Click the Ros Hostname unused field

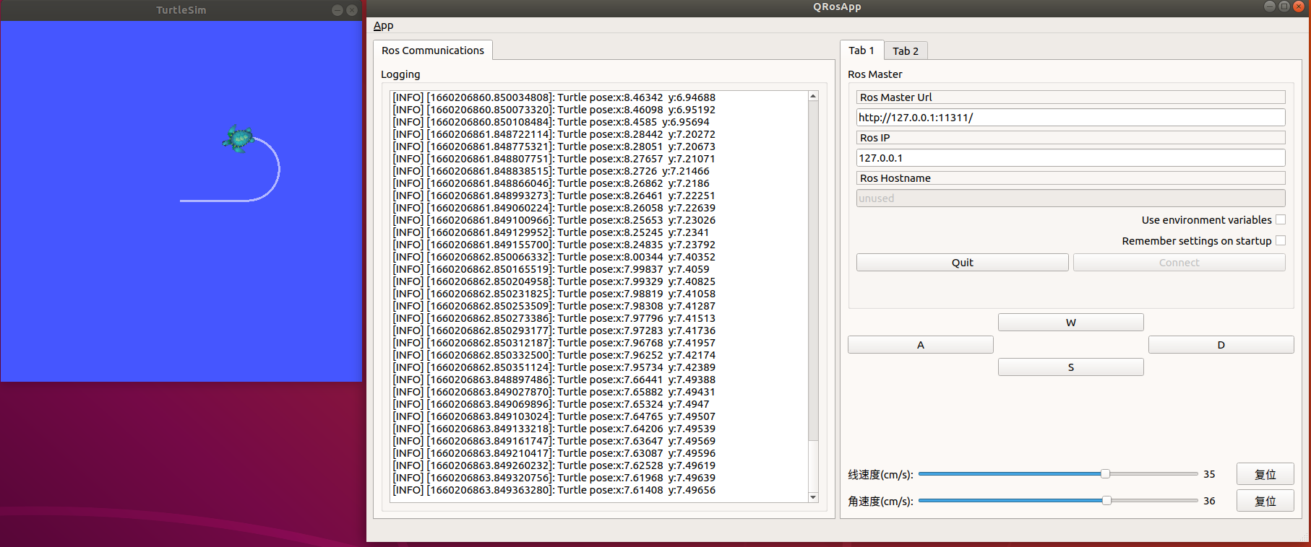pos(1070,198)
